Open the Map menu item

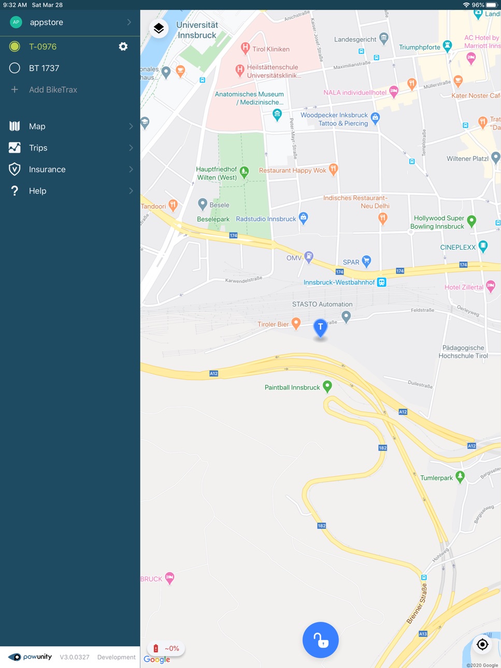(x=70, y=126)
